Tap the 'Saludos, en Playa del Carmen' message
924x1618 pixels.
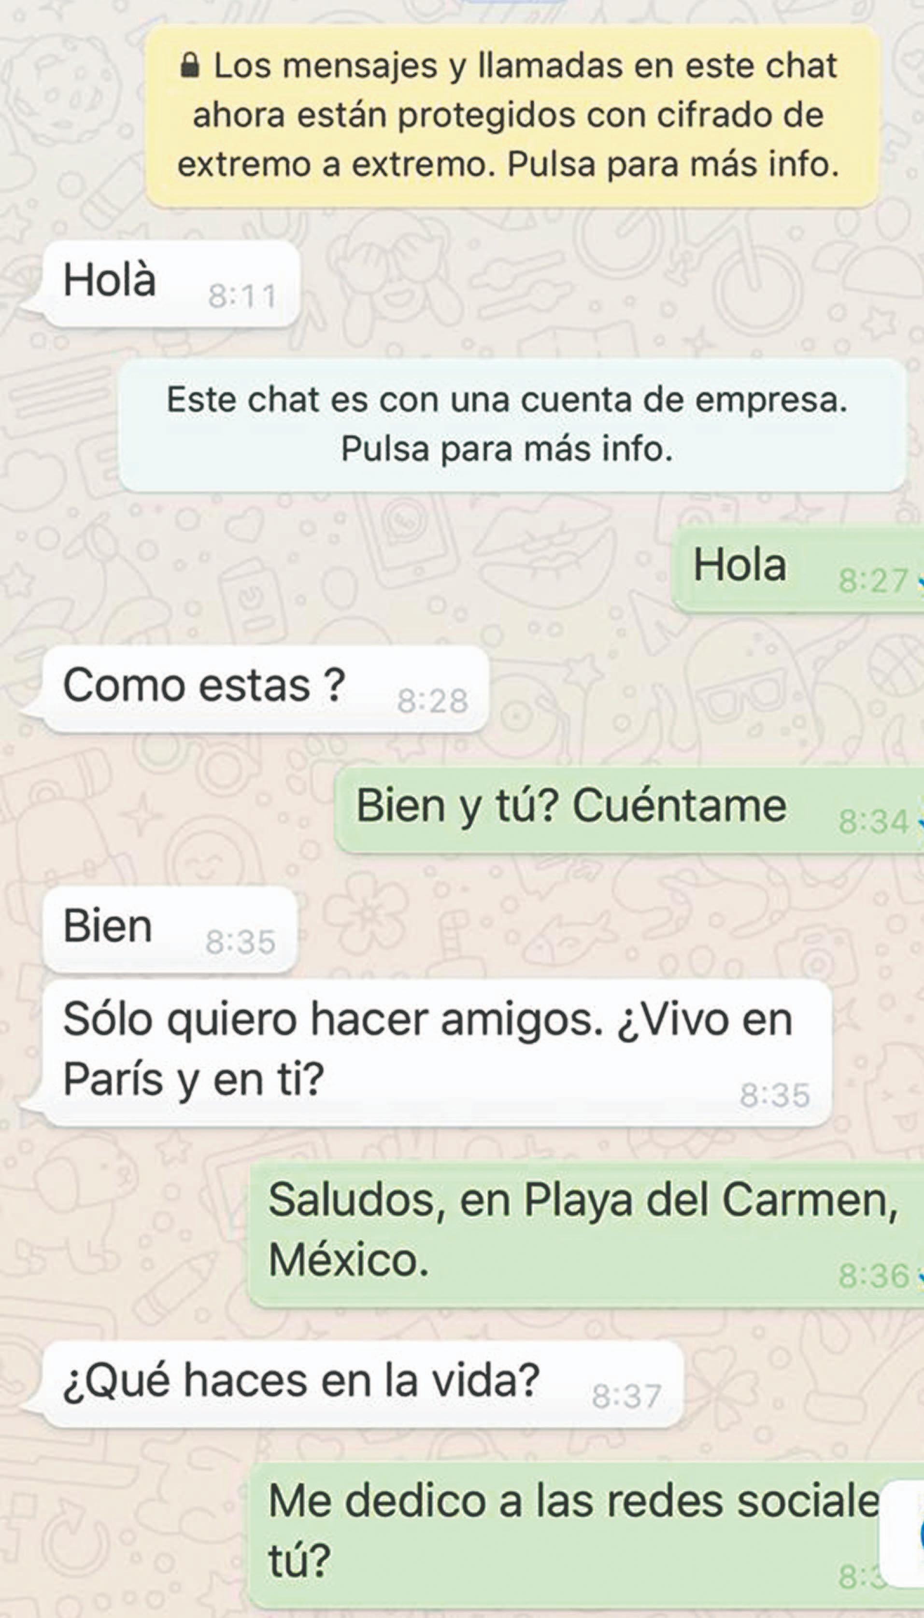(586, 1233)
